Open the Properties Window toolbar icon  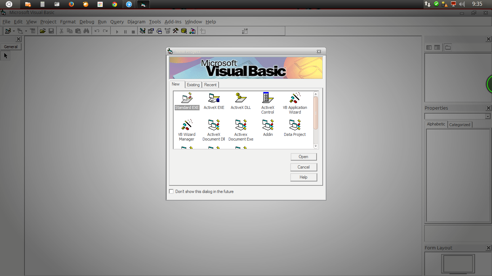point(151,31)
